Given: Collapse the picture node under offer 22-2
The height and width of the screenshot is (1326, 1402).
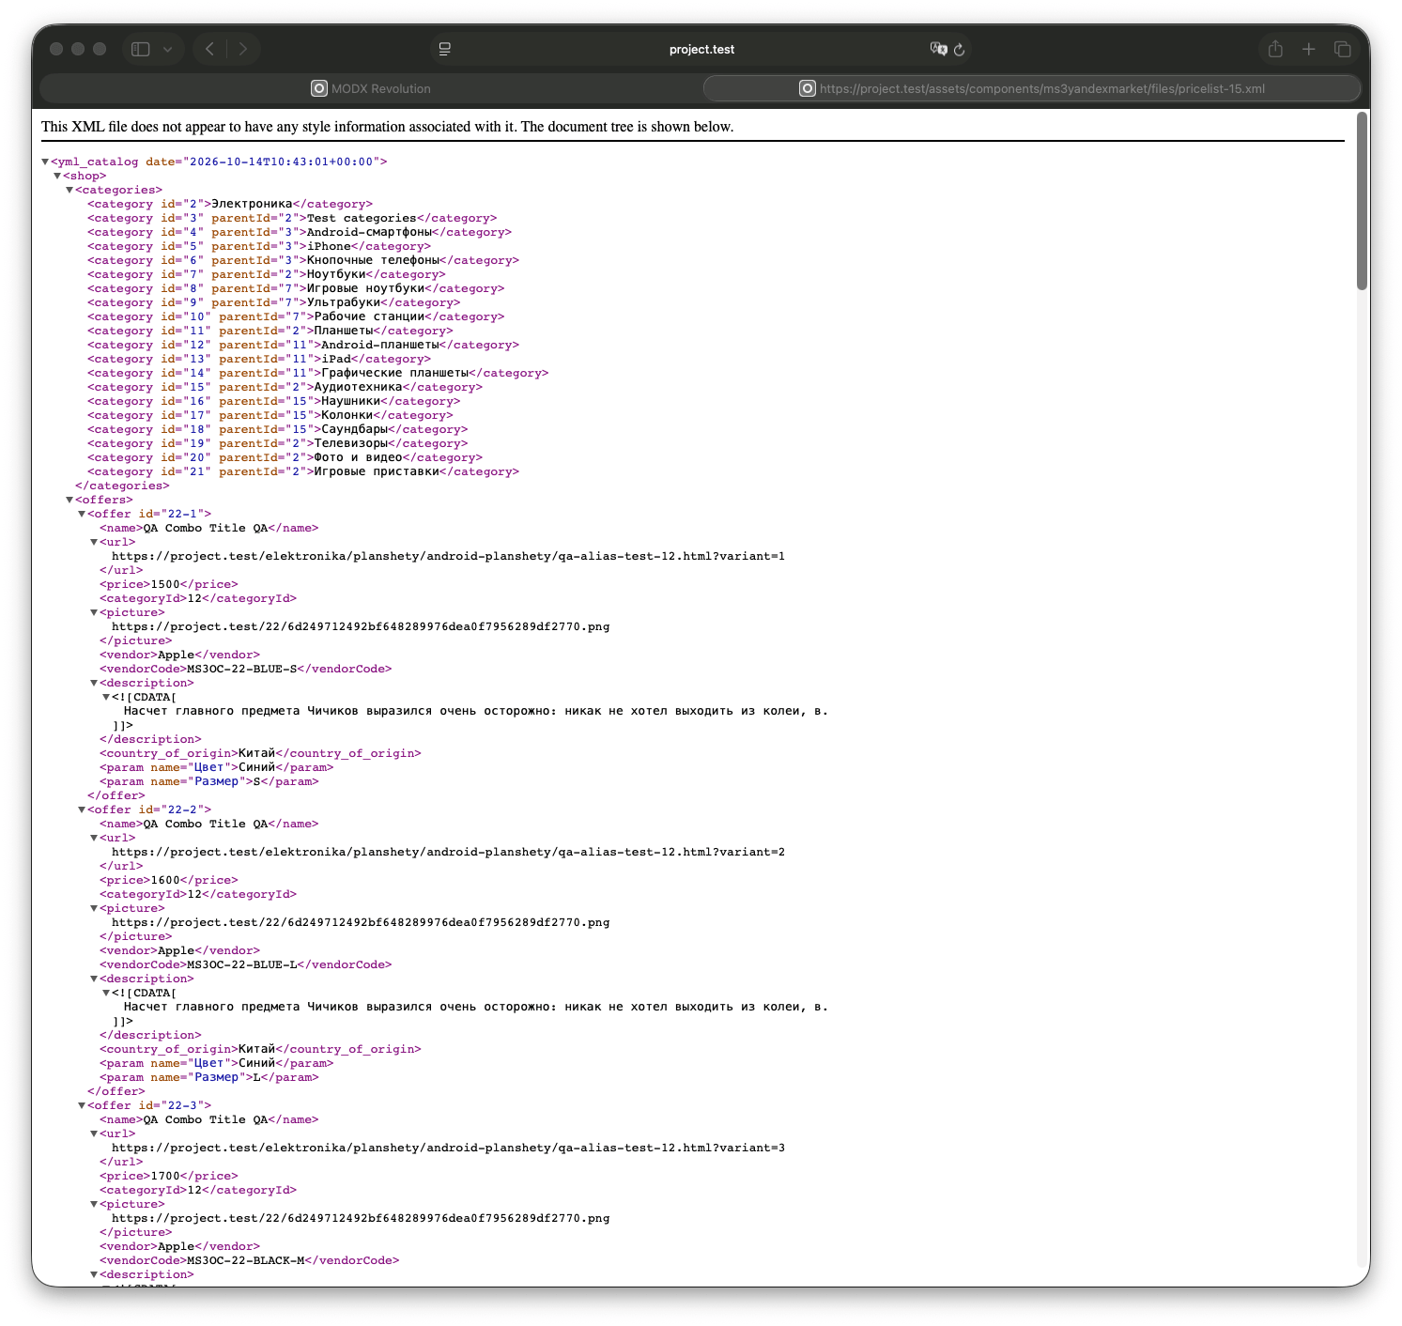Looking at the screenshot, I should click(94, 908).
